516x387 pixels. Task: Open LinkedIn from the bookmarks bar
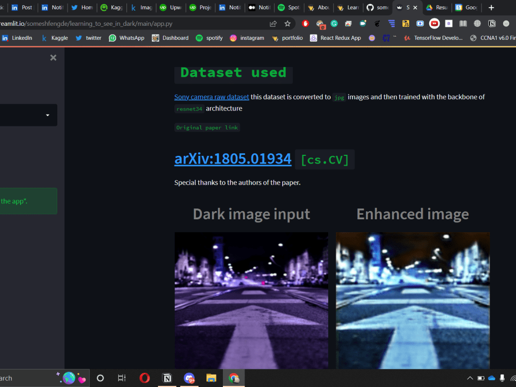(18, 38)
